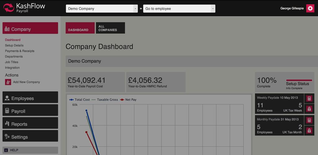The image size is (318, 155).
Task: Open the Setup Details link
Action: (x=14, y=45)
